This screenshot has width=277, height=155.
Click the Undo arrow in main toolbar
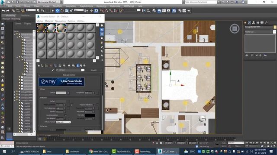3,11
